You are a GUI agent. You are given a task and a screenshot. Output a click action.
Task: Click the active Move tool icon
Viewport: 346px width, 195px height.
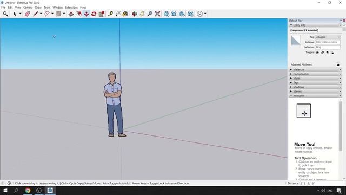[x=86, y=14]
